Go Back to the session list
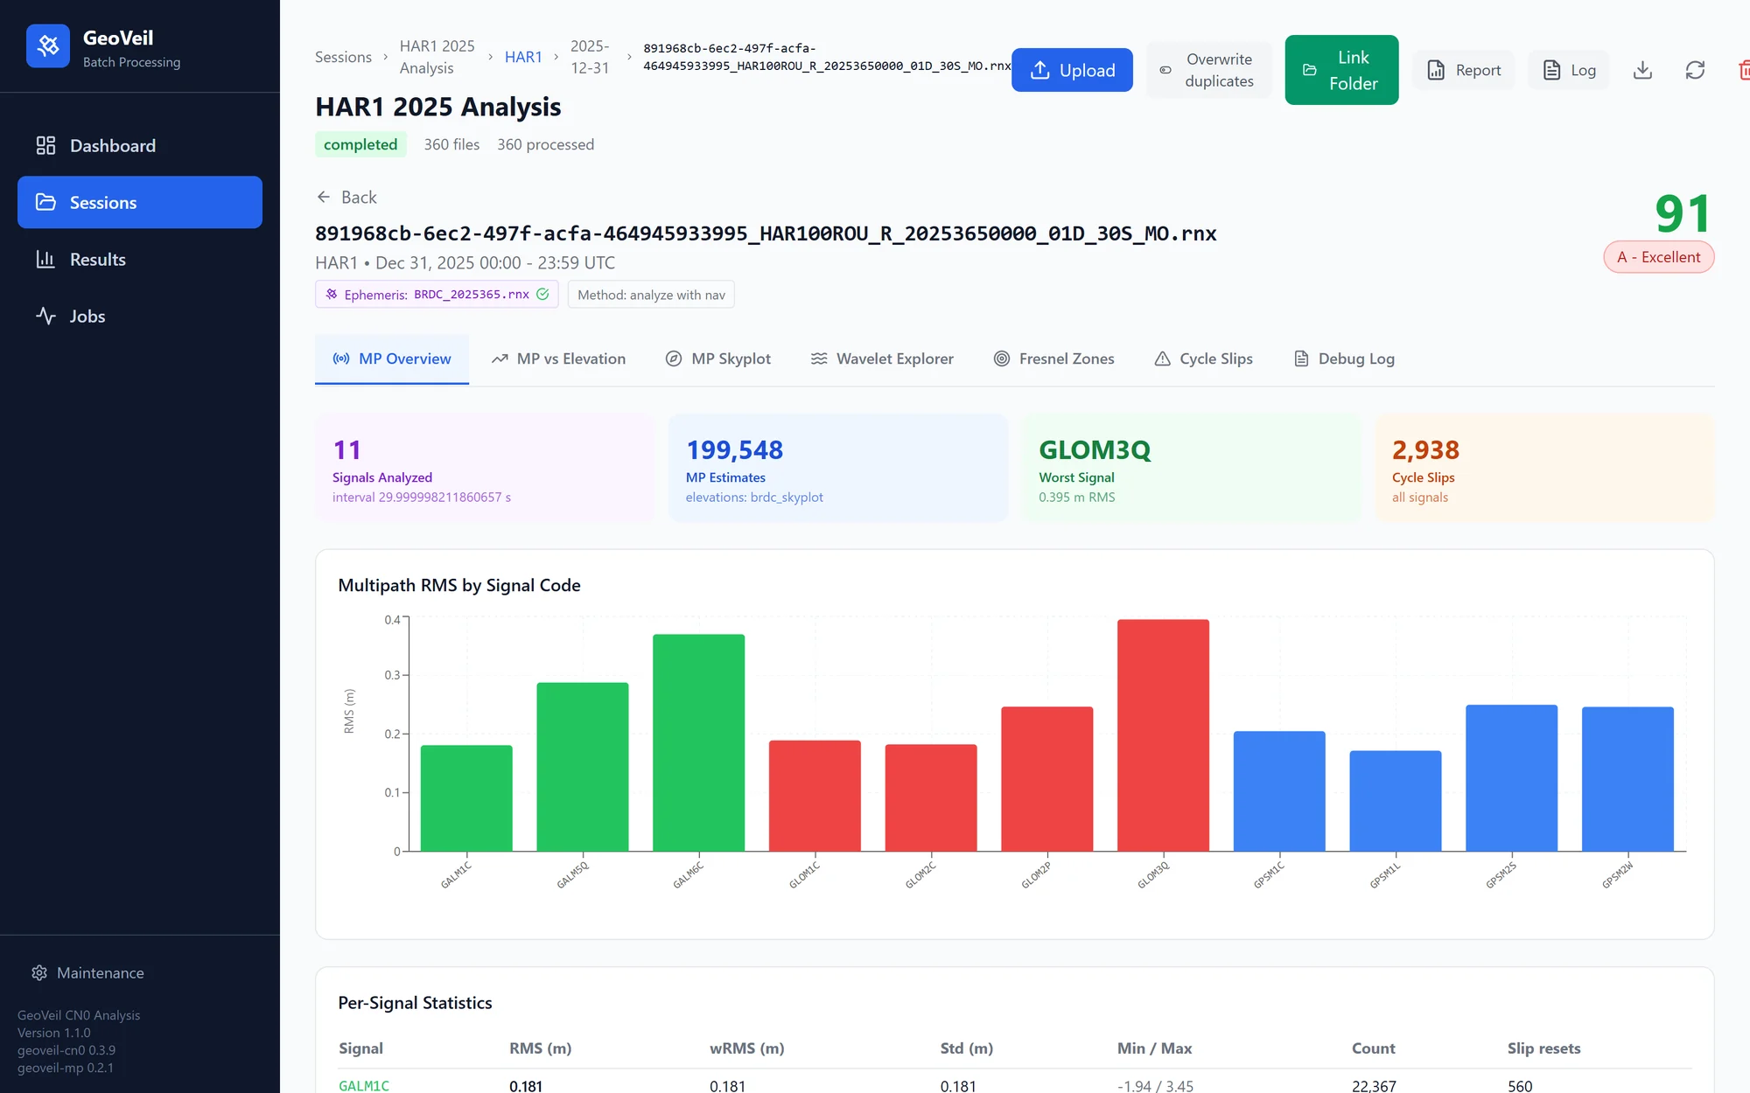The height and width of the screenshot is (1093, 1750). click(346, 197)
